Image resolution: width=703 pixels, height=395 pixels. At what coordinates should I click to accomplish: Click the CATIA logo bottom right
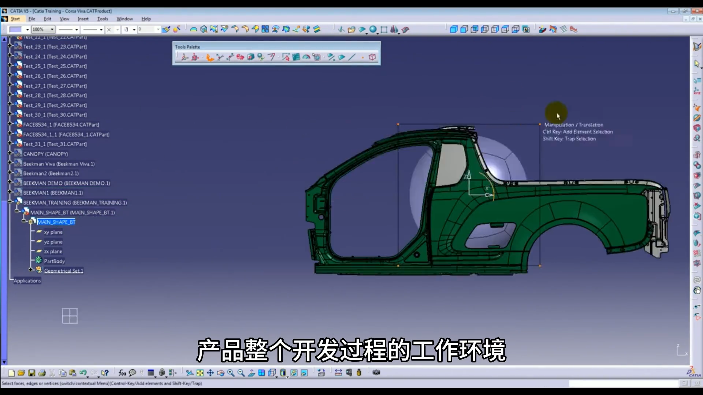[694, 372]
